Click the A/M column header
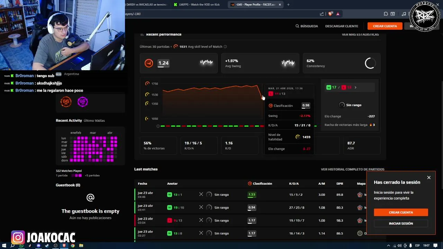 click(x=322, y=184)
